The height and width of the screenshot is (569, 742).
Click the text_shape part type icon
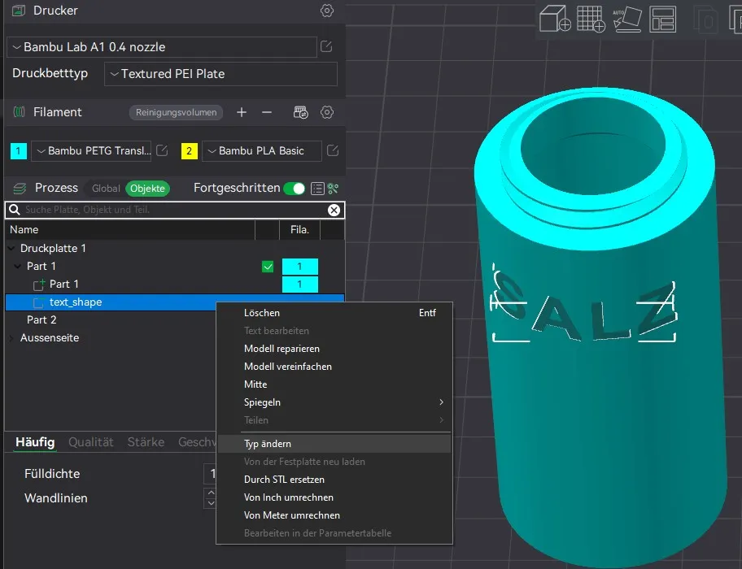point(39,302)
